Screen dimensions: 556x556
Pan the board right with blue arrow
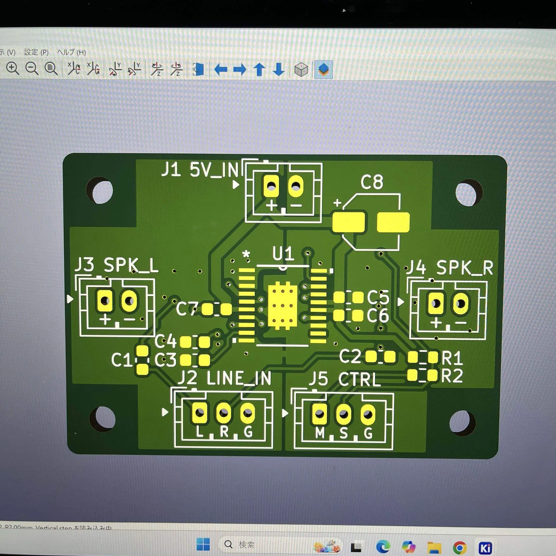click(x=240, y=69)
